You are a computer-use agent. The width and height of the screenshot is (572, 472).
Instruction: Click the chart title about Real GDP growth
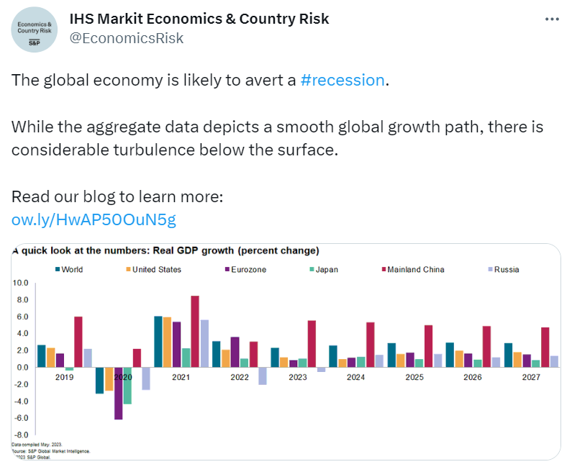click(165, 251)
